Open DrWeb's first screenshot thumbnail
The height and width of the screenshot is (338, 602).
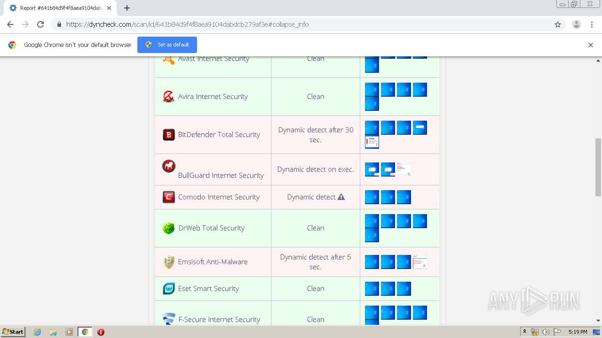pos(372,221)
